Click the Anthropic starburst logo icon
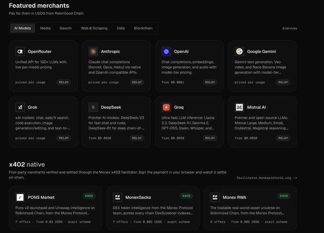Viewport: 324px width, 233px height. click(93, 51)
